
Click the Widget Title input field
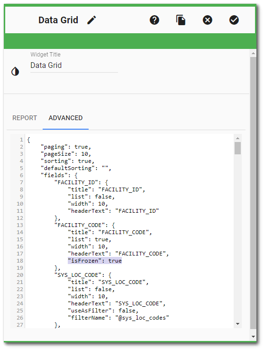click(74, 66)
